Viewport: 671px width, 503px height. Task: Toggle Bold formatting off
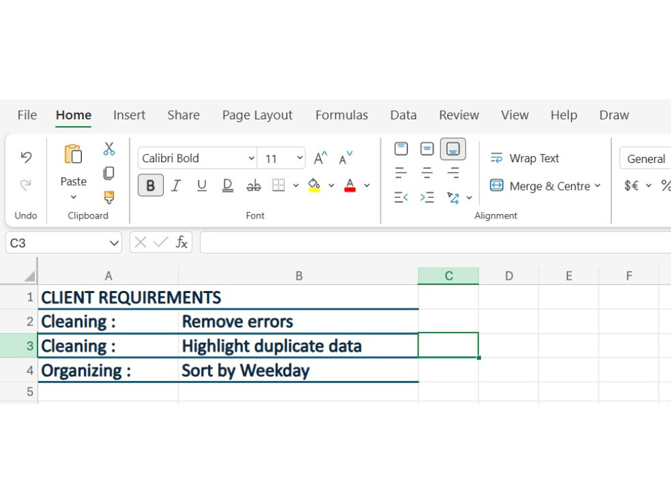click(x=150, y=185)
